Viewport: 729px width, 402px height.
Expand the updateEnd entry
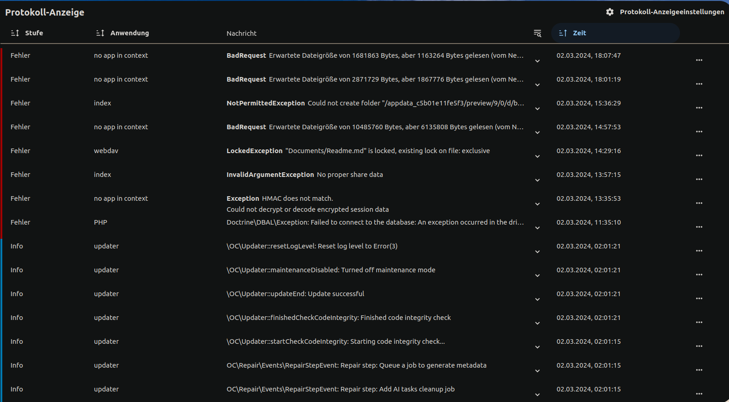537,299
